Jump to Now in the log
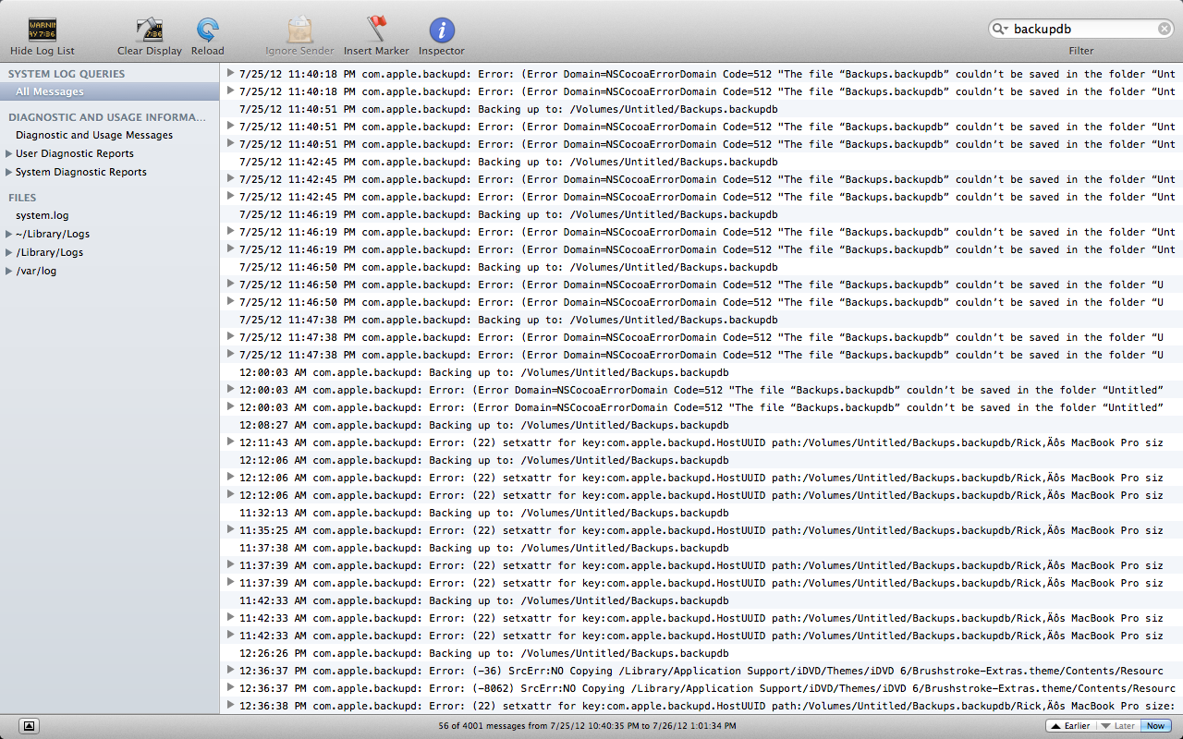Image resolution: width=1183 pixels, height=739 pixels. 1155,726
